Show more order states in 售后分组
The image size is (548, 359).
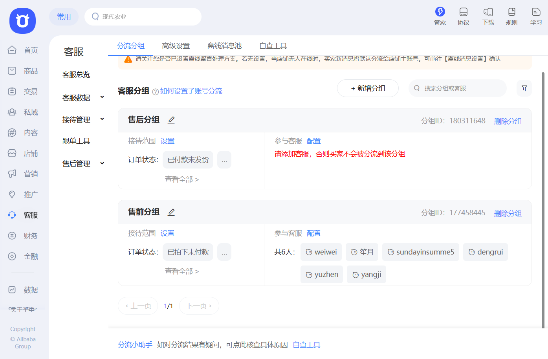click(x=224, y=160)
